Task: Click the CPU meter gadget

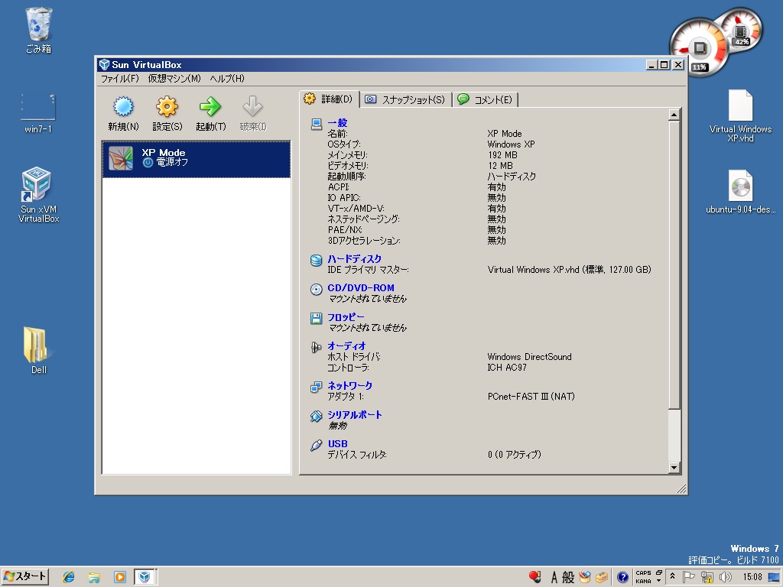Action: click(699, 48)
